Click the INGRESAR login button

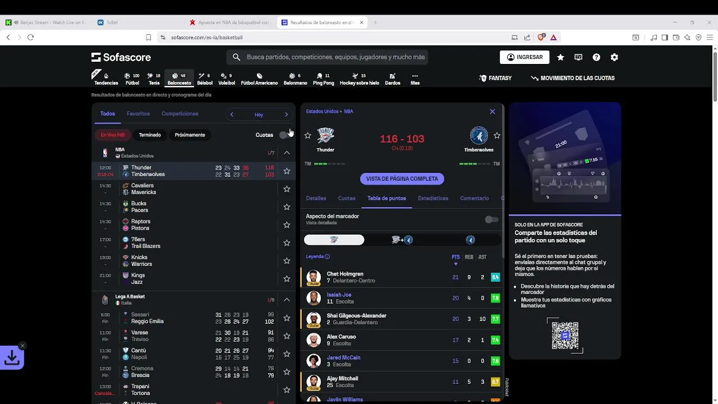(524, 57)
